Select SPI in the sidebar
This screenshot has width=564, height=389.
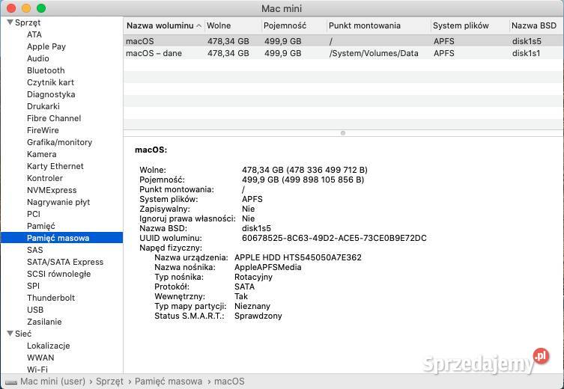click(x=33, y=286)
